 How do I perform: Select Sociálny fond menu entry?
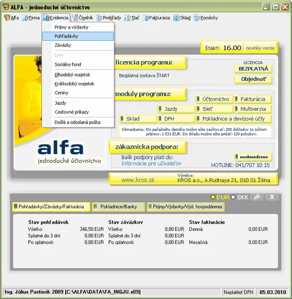pyautogui.click(x=78, y=65)
